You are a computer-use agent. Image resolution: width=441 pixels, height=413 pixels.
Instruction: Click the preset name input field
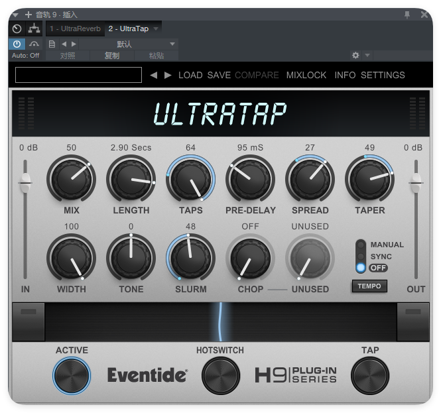[x=78, y=75]
